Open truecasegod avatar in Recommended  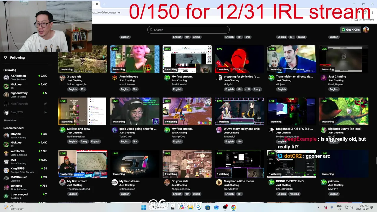[x=6, y=196]
